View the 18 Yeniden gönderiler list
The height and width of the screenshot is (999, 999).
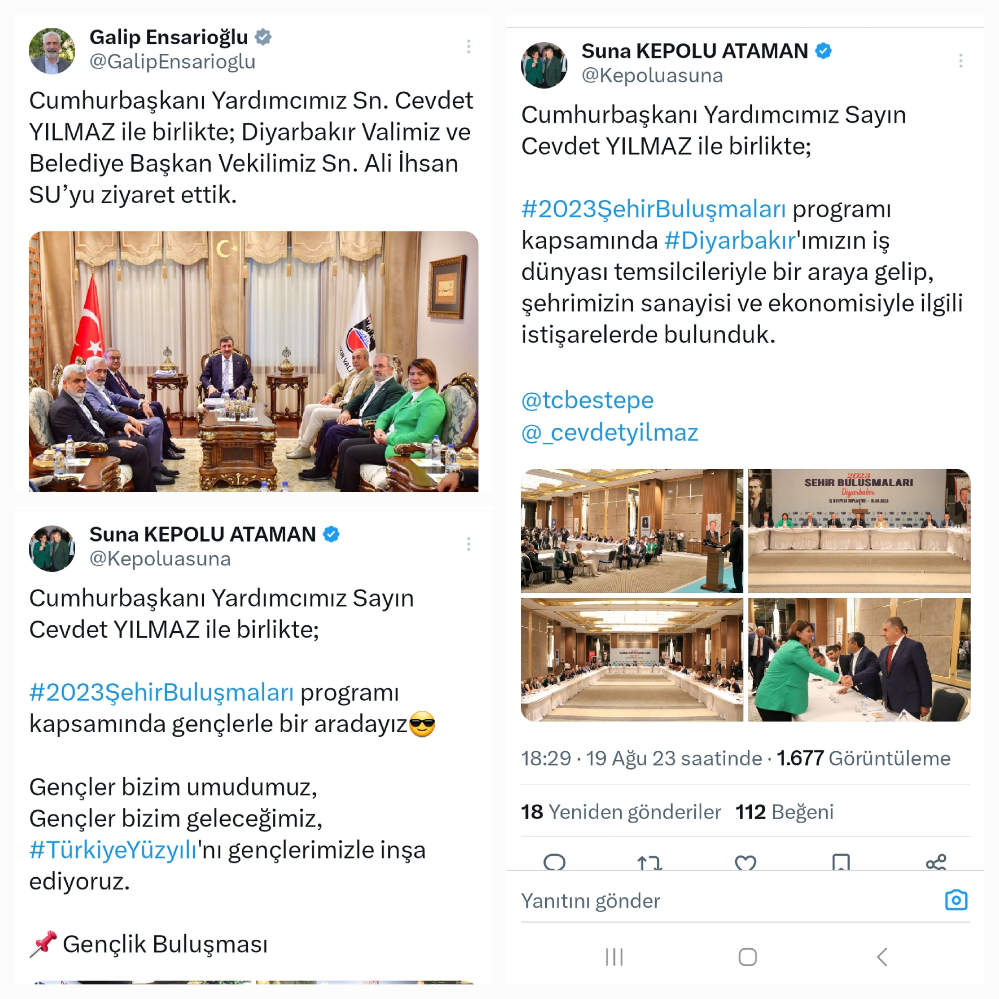[621, 812]
